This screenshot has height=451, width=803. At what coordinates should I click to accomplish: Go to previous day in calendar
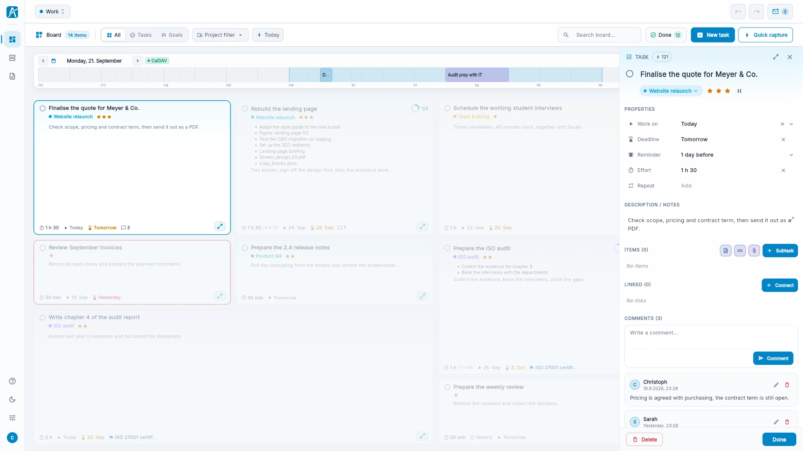43,61
